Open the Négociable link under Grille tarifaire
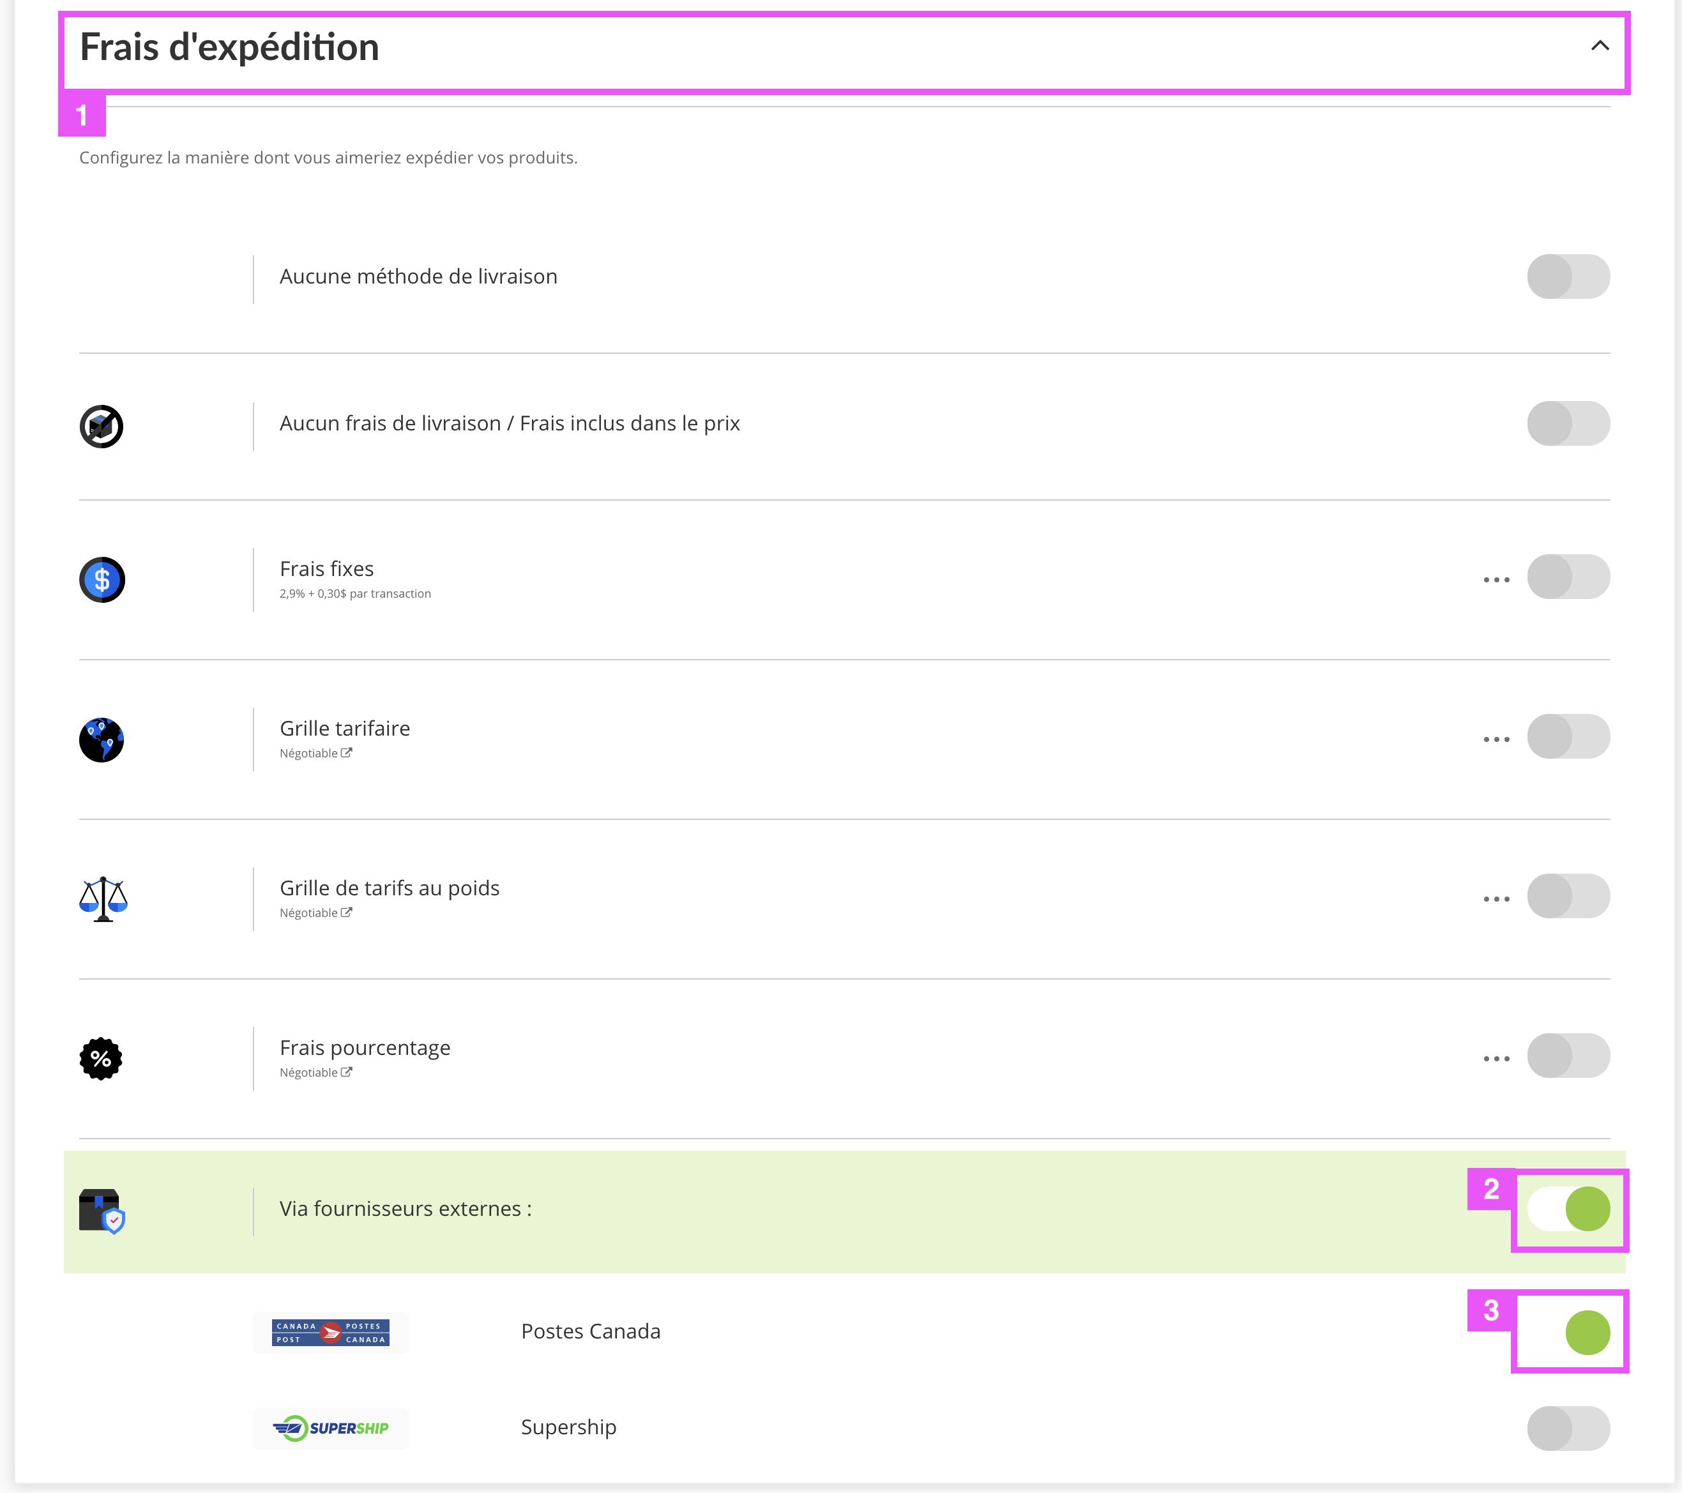Screen dimensions: 1682x1493 pos(316,753)
